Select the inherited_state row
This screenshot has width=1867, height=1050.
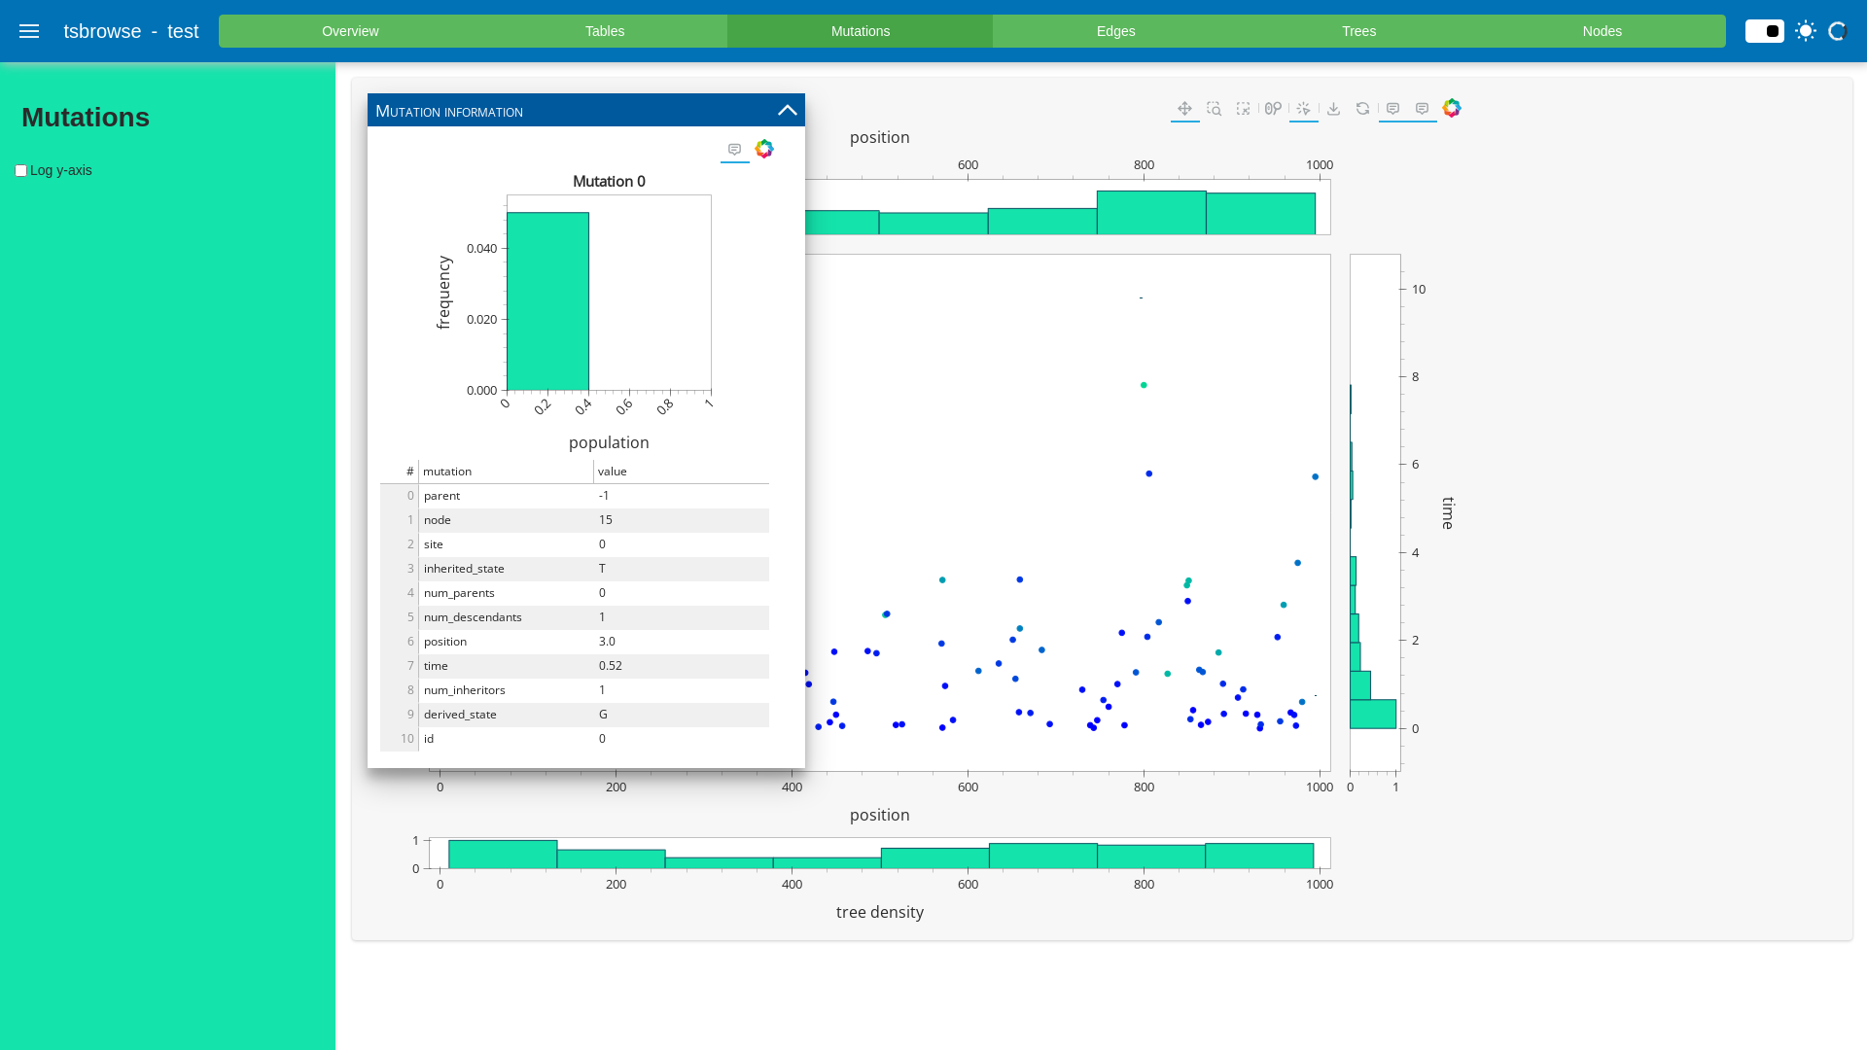pyautogui.click(x=575, y=569)
